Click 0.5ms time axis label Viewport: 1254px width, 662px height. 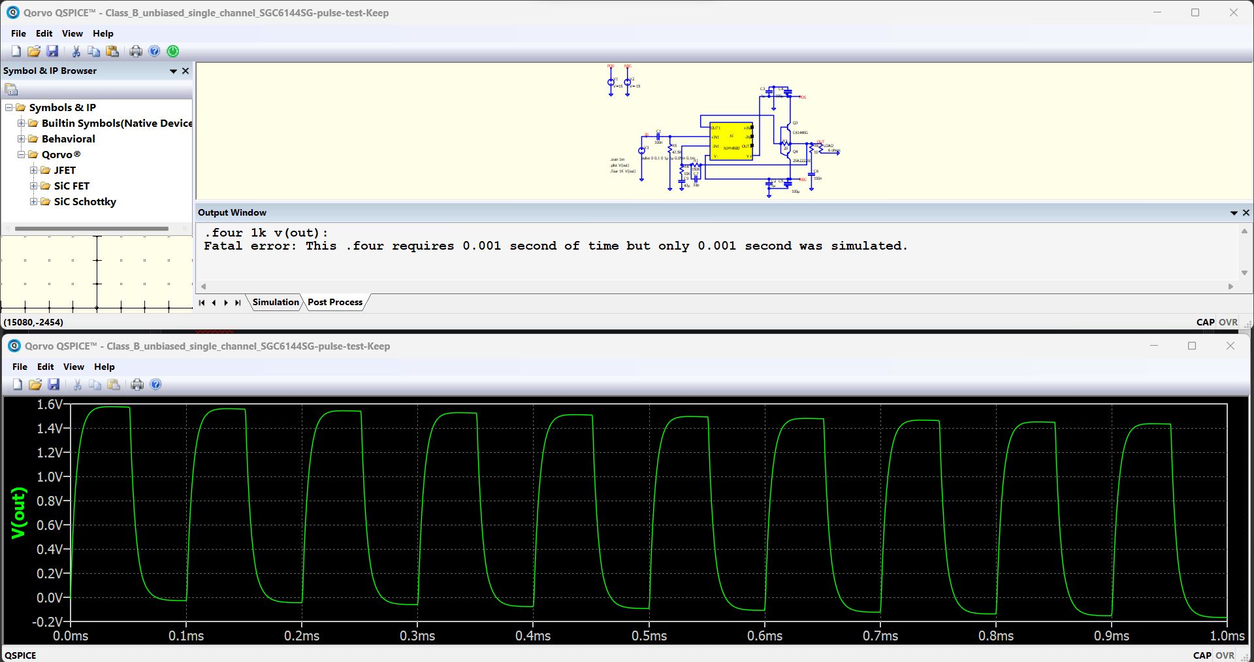649,636
